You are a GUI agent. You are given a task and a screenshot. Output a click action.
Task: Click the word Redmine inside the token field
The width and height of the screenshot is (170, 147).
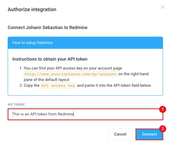[66, 114]
